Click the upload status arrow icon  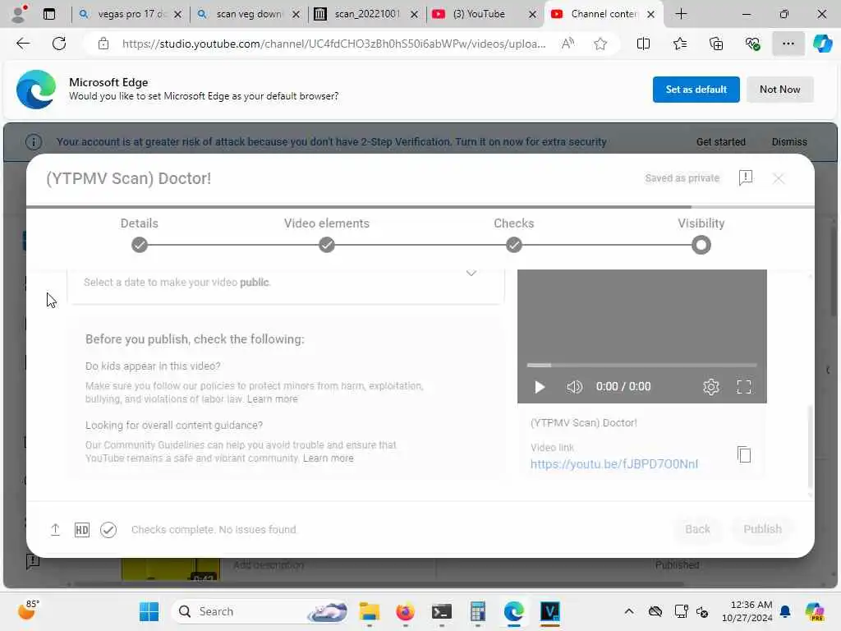(x=55, y=530)
